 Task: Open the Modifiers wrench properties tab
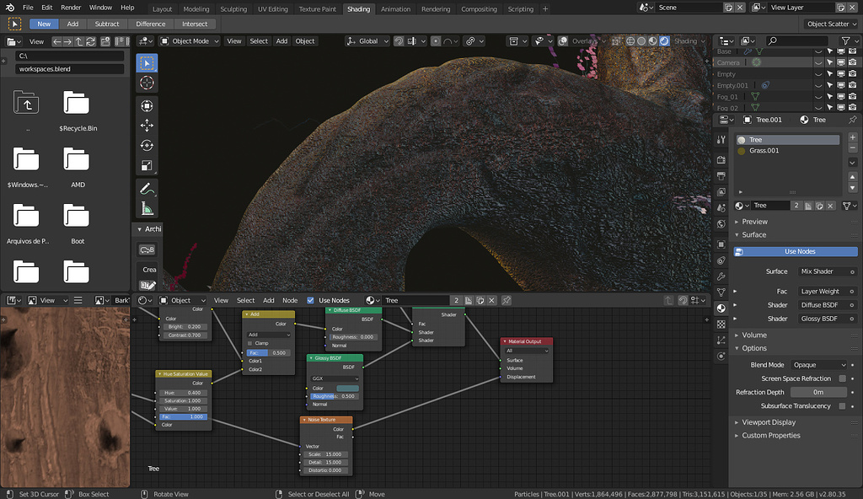tap(721, 276)
